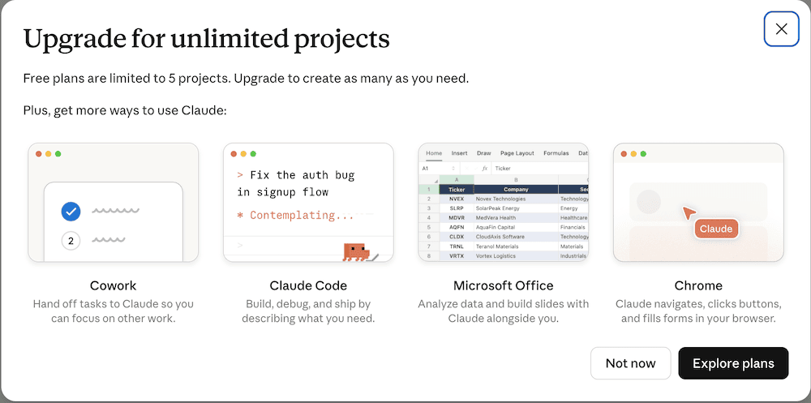811x403 pixels.
Task: Click the A1 cell reference box
Action: [x=439, y=169]
